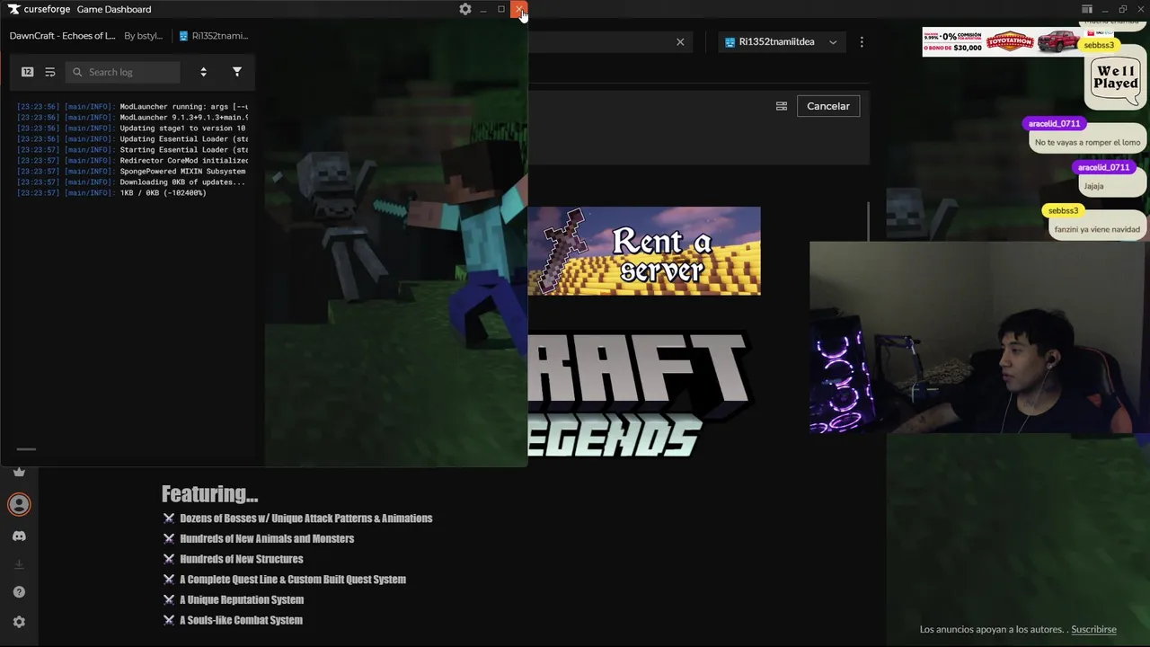Click username sebbss3 above 'fanzini ya viene navidad'
Screen dimensions: 1150x647
1063,210
